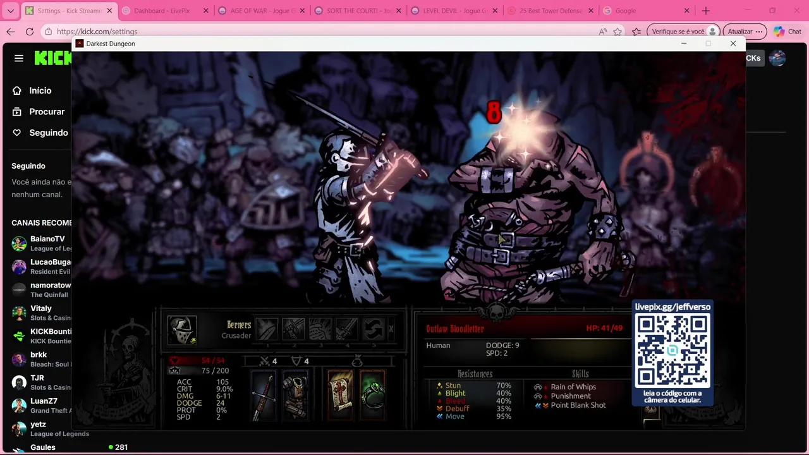
Task: Open brkk recommended channel
Action: 40,359
